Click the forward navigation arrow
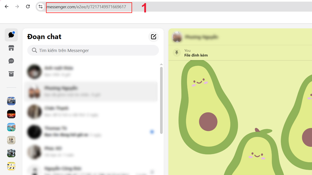This screenshot has height=175, width=312. pos(17,6)
